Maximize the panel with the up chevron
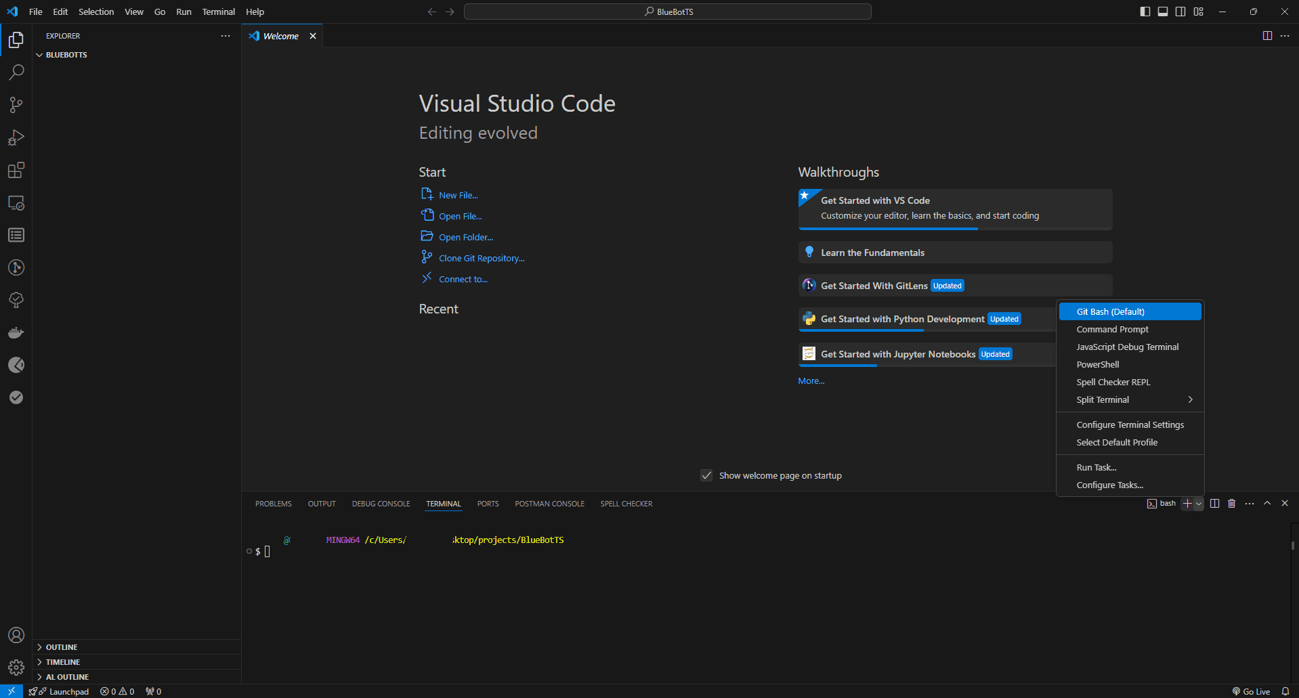1299x698 pixels. (x=1267, y=504)
